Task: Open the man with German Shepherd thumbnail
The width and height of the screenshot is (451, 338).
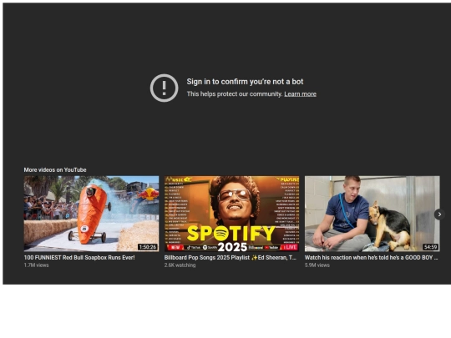Action: point(372,214)
